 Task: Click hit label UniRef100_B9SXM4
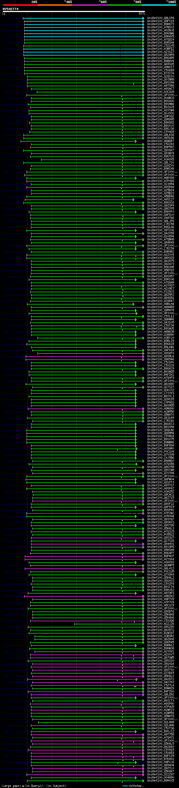pos(161,82)
